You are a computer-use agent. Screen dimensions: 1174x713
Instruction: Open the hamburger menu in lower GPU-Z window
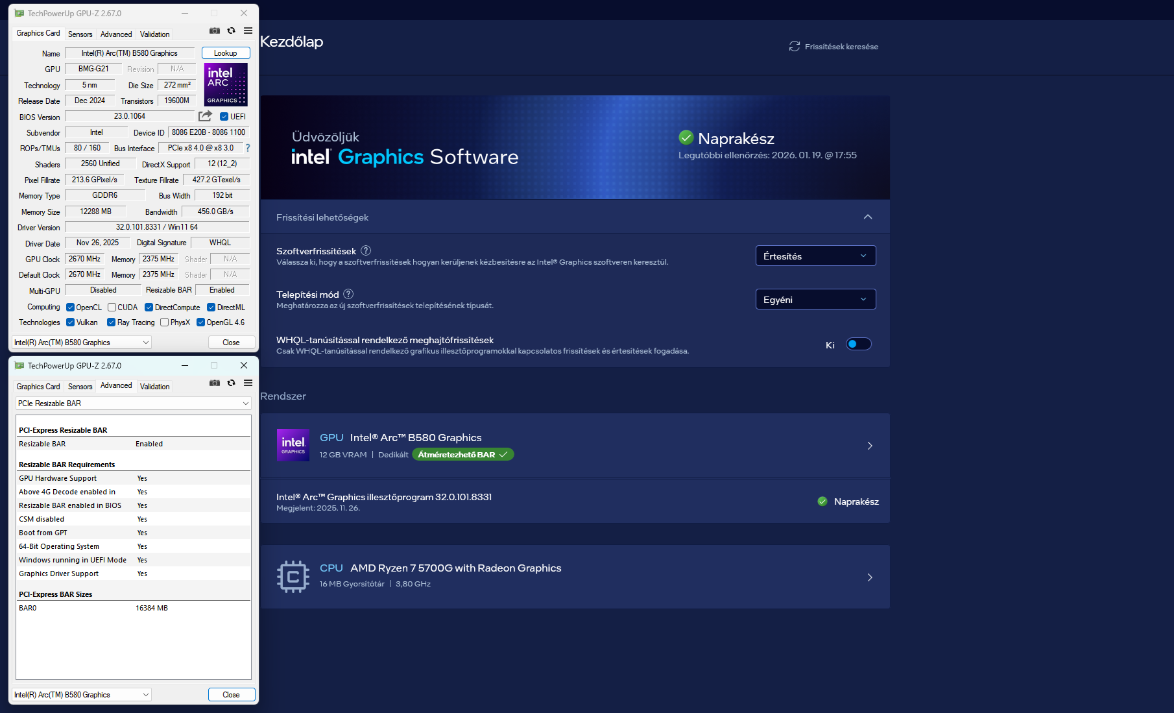[x=248, y=383]
